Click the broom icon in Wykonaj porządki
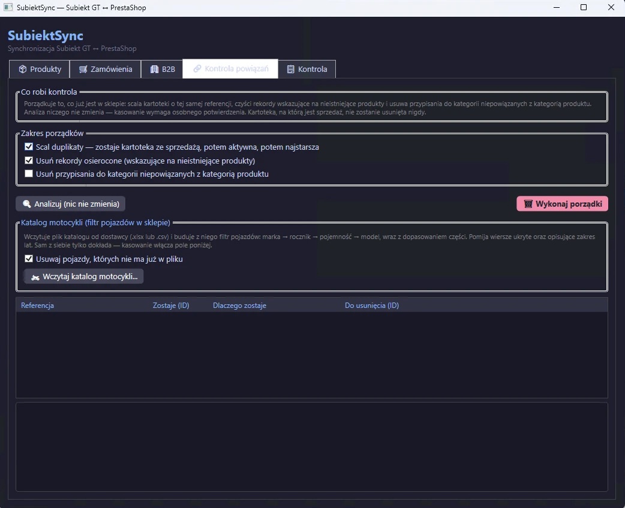625x508 pixels. coord(528,204)
